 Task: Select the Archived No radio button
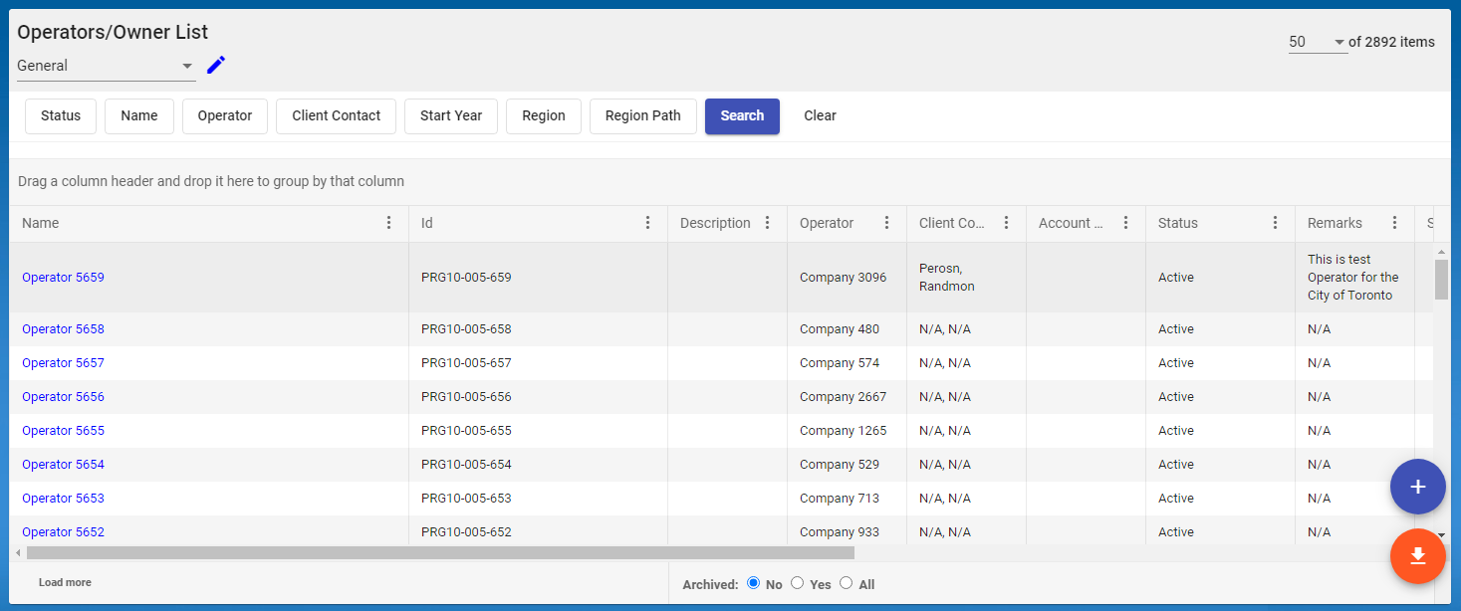coord(753,583)
